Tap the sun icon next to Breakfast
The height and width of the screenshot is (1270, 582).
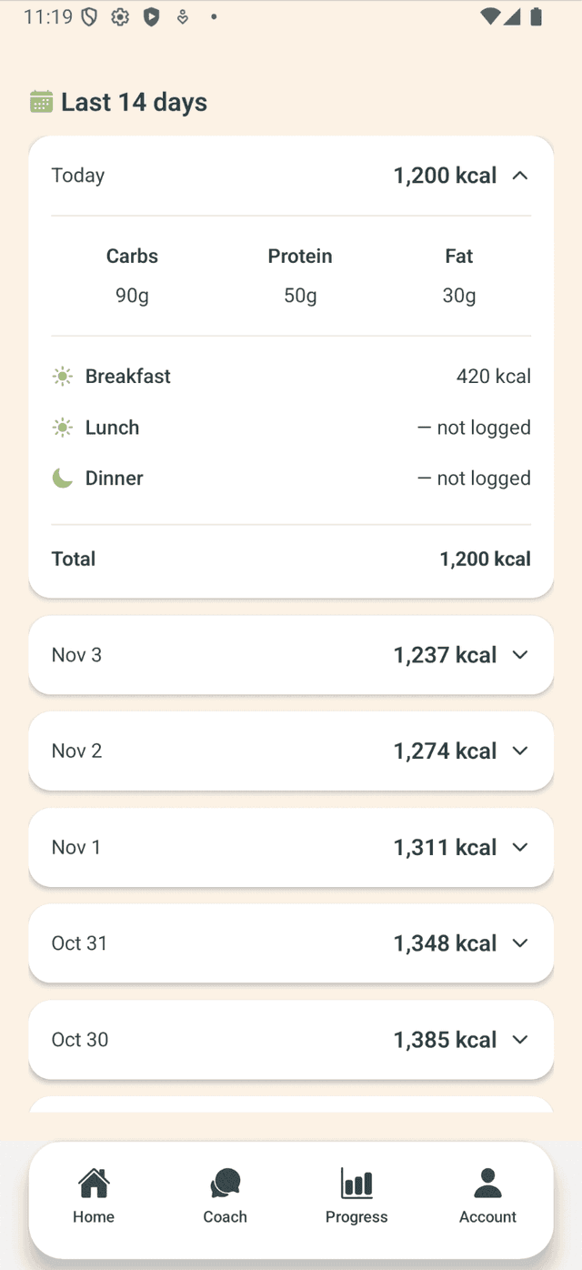click(x=62, y=376)
